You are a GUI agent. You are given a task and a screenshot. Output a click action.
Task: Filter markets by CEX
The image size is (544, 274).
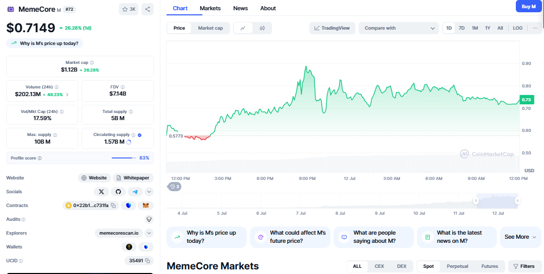click(x=379, y=266)
